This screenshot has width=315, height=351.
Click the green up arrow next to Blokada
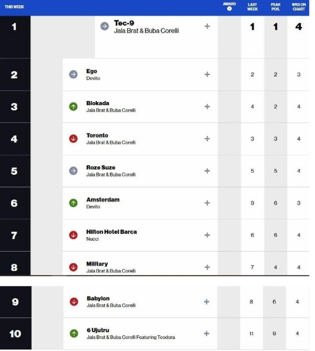point(73,106)
